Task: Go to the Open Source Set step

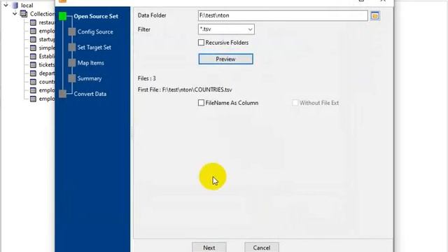Action: tap(96, 16)
